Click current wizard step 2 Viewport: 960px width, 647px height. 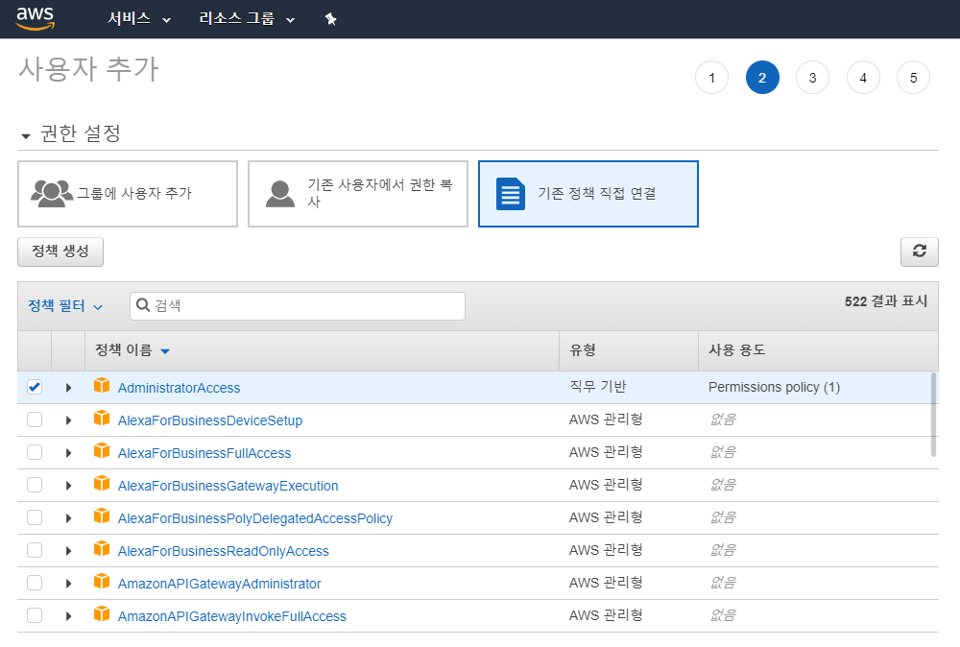coord(762,78)
